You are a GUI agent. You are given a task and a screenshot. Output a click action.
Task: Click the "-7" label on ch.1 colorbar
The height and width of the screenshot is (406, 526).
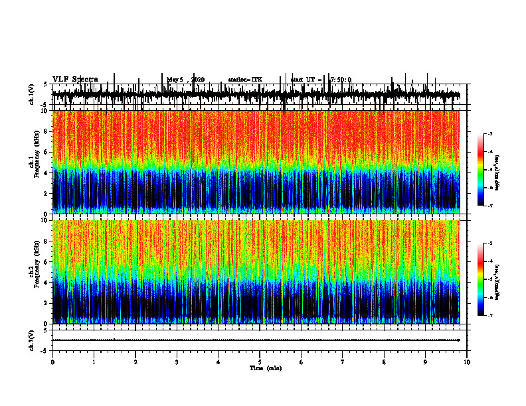(490, 206)
